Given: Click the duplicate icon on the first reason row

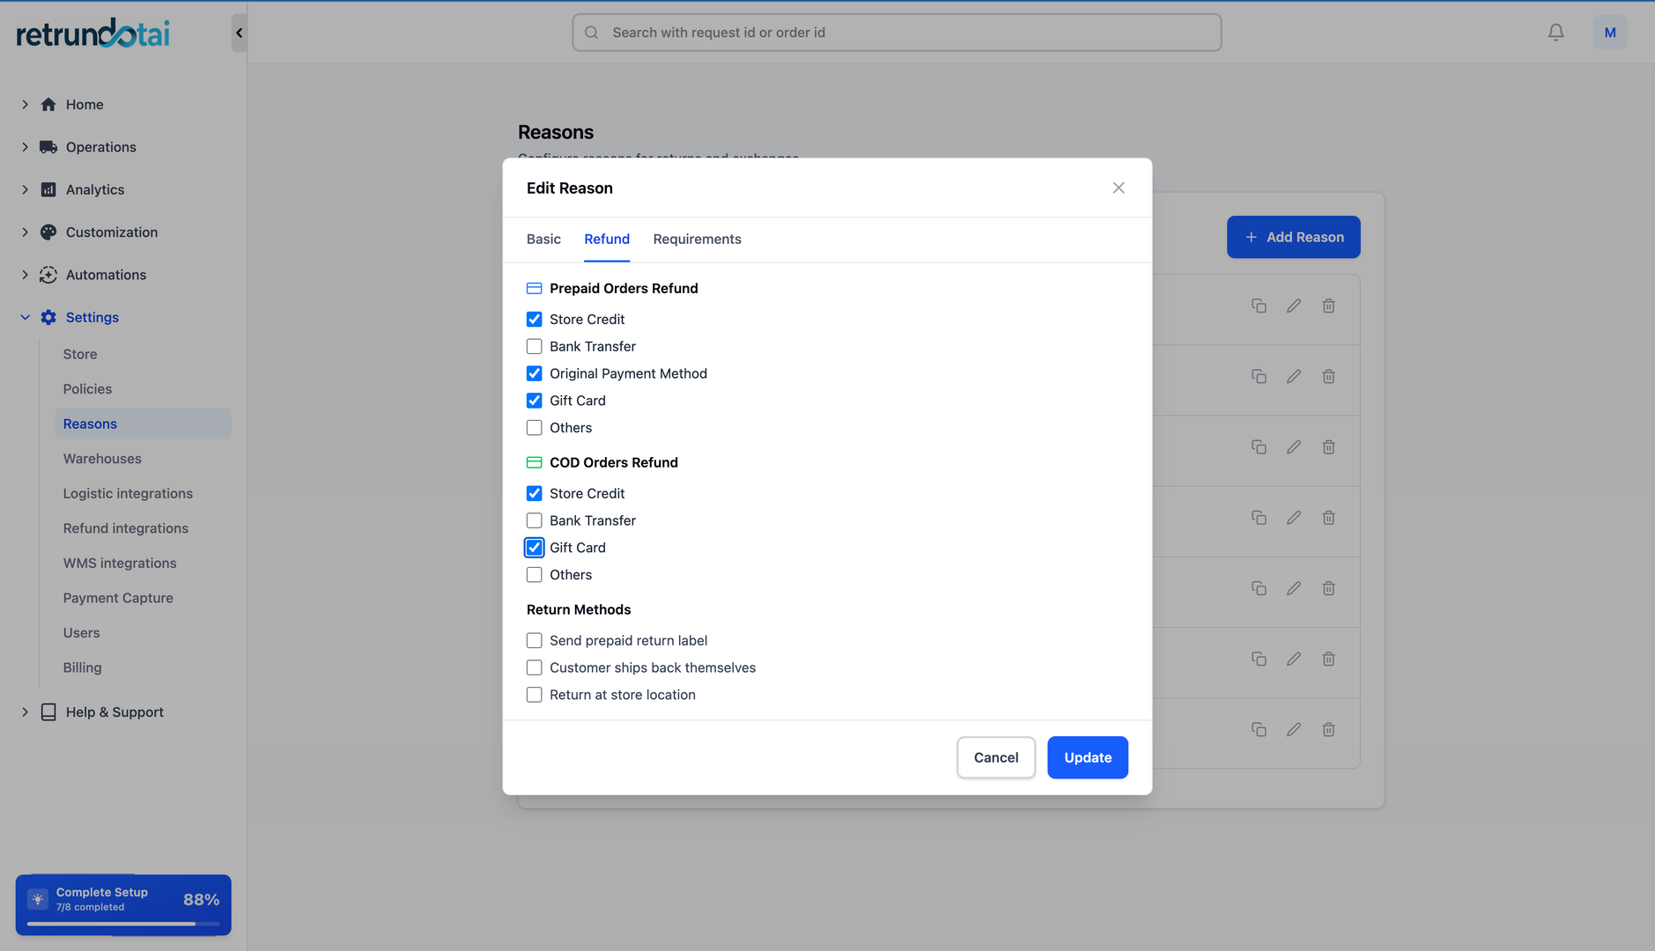Looking at the screenshot, I should pos(1260,306).
